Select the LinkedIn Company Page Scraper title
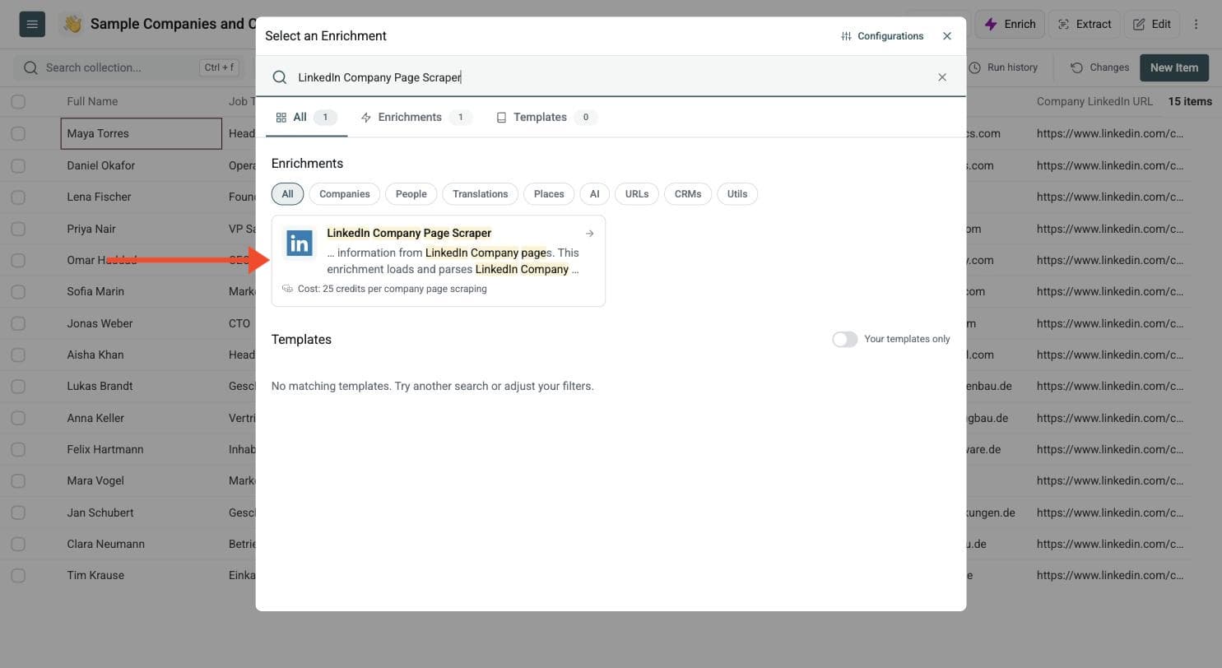This screenshot has height=668, width=1222. point(409,234)
